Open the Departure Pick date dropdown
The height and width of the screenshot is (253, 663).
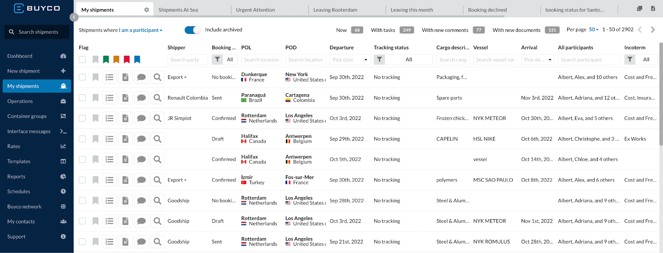coord(350,60)
